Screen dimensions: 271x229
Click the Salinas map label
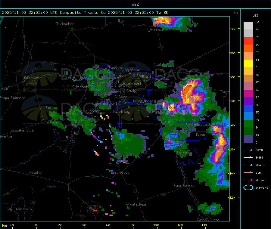tap(52, 122)
